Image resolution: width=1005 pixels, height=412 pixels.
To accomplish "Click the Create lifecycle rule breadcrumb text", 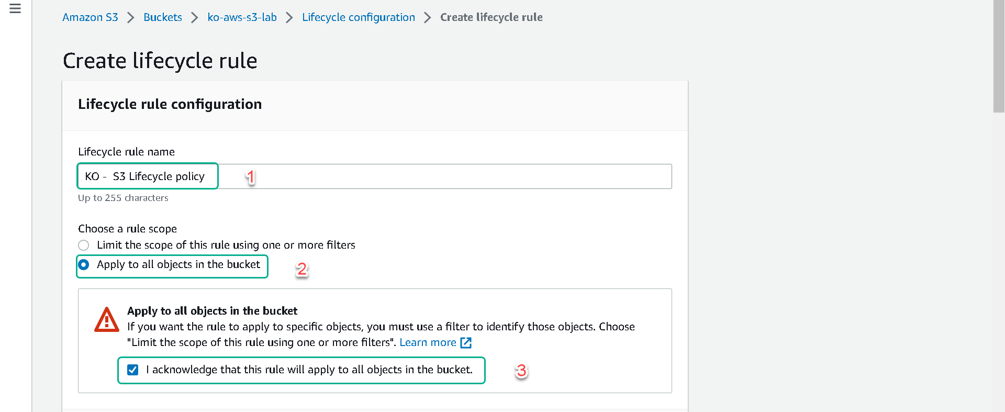I will 492,17.
